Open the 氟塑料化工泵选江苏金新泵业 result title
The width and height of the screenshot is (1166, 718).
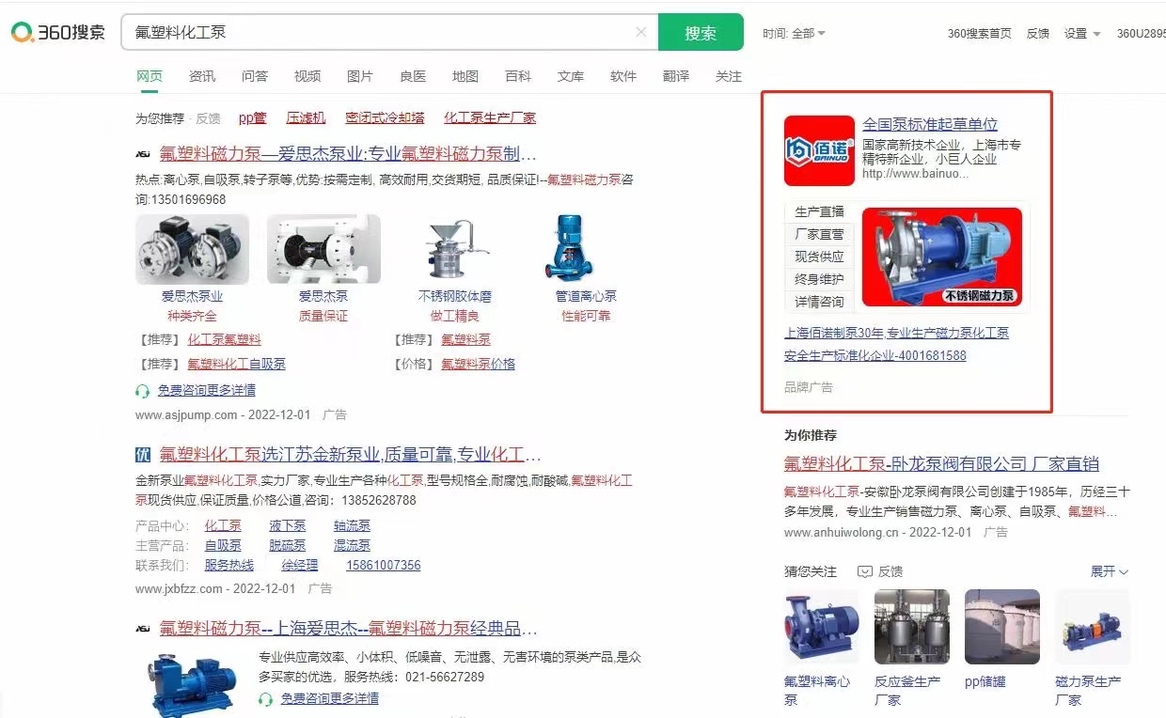coord(350,455)
